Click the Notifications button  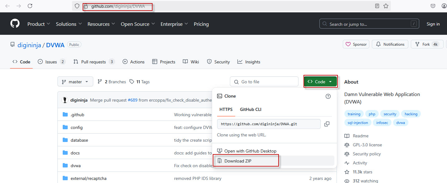tap(390, 44)
